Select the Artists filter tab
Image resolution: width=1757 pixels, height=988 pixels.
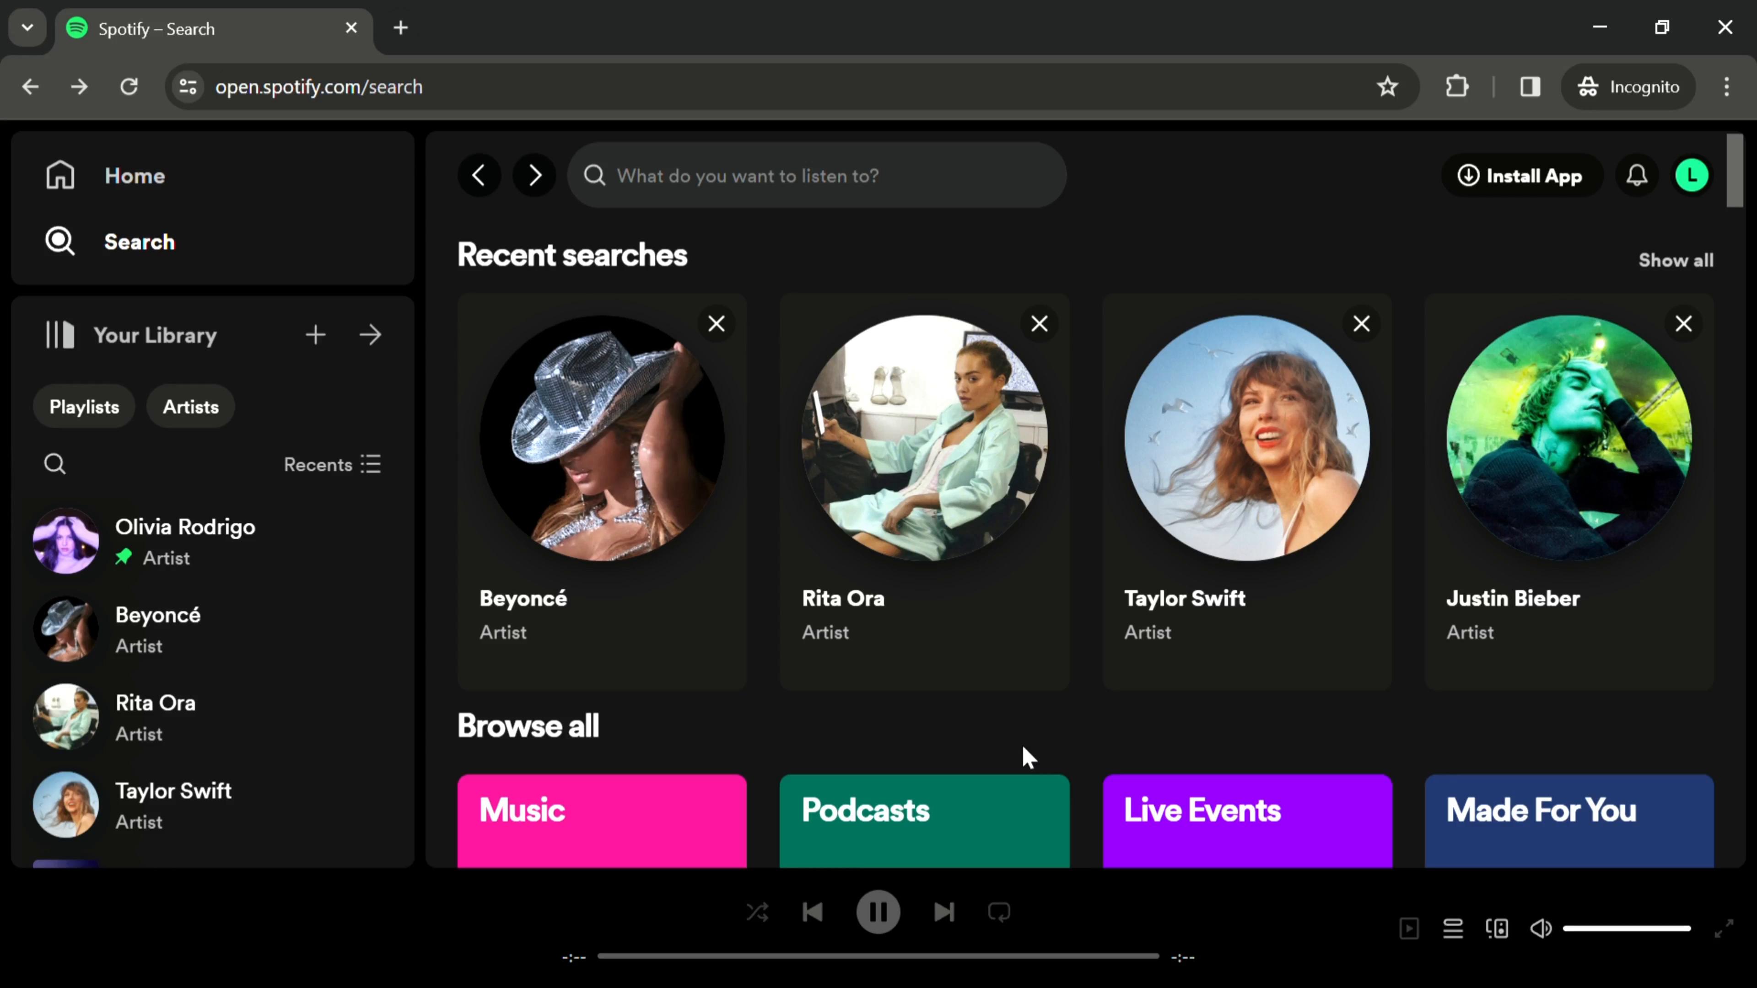pos(191,408)
